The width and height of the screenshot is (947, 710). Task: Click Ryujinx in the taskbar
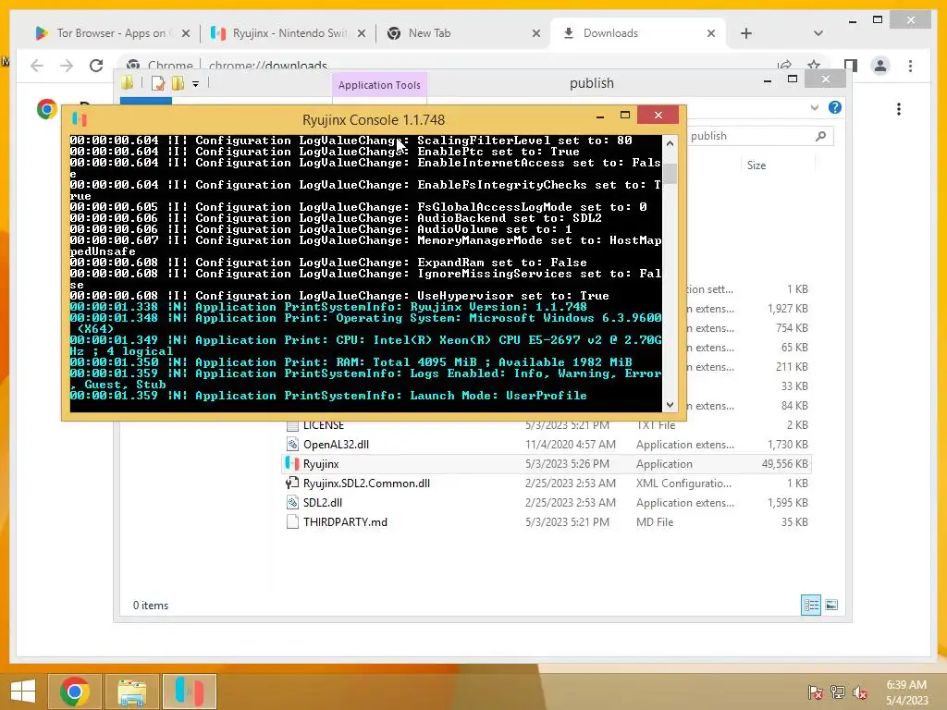(x=189, y=692)
